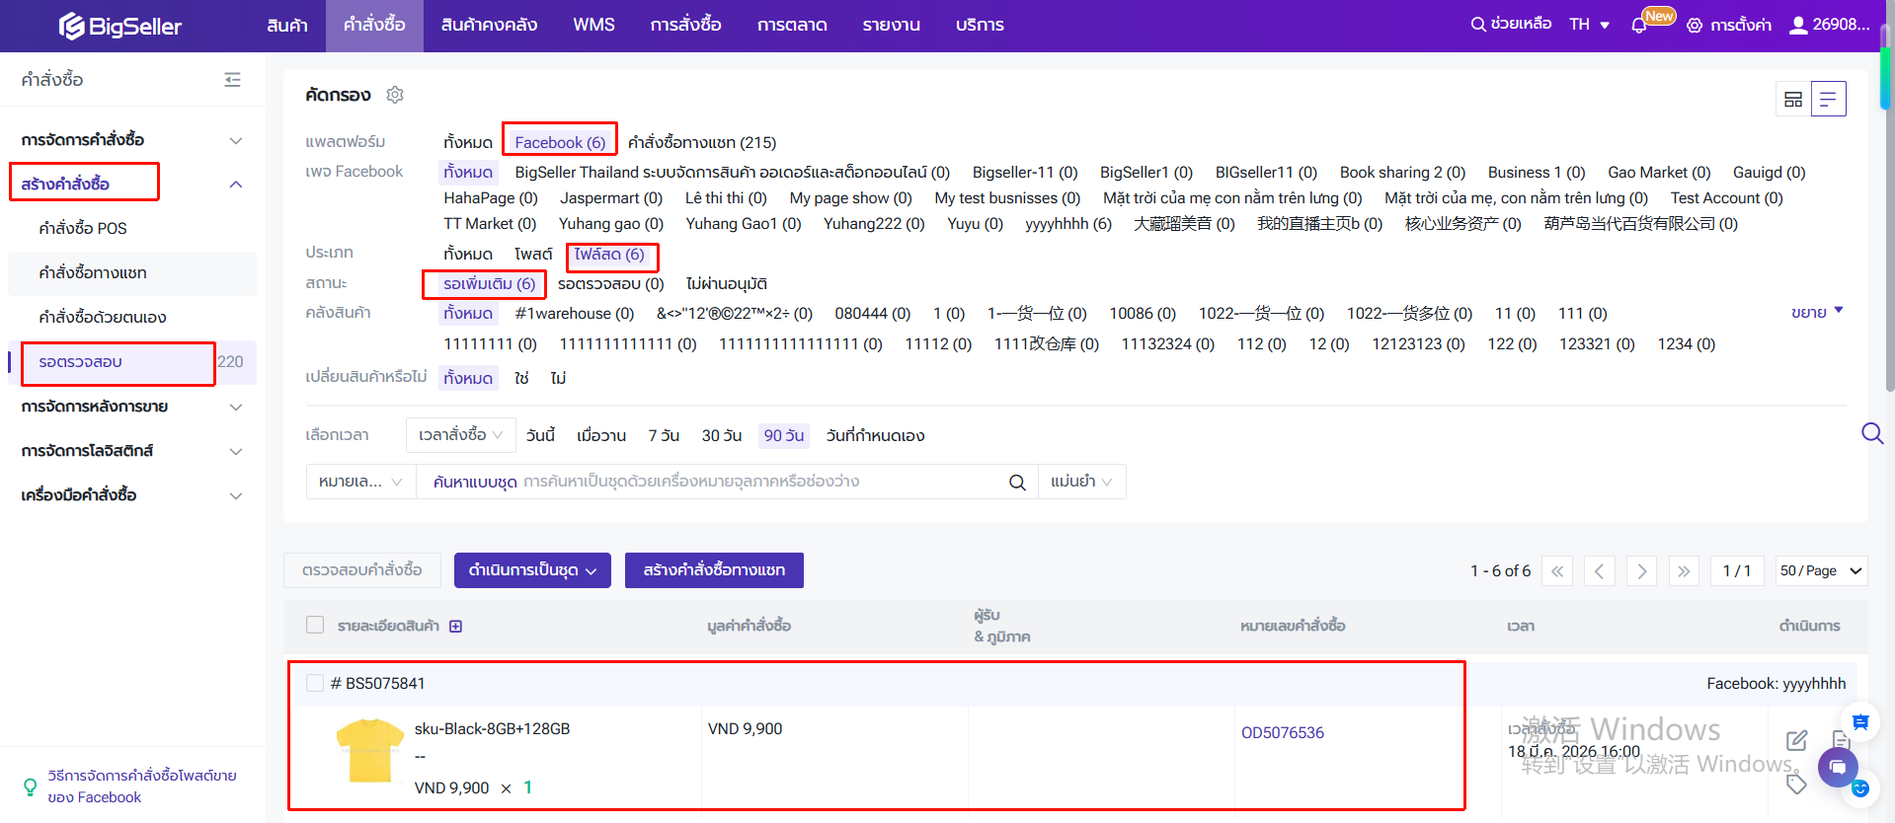Image resolution: width=1895 pixels, height=823 pixels.
Task: Open the 50 / Page size dropdown
Action: click(1820, 571)
